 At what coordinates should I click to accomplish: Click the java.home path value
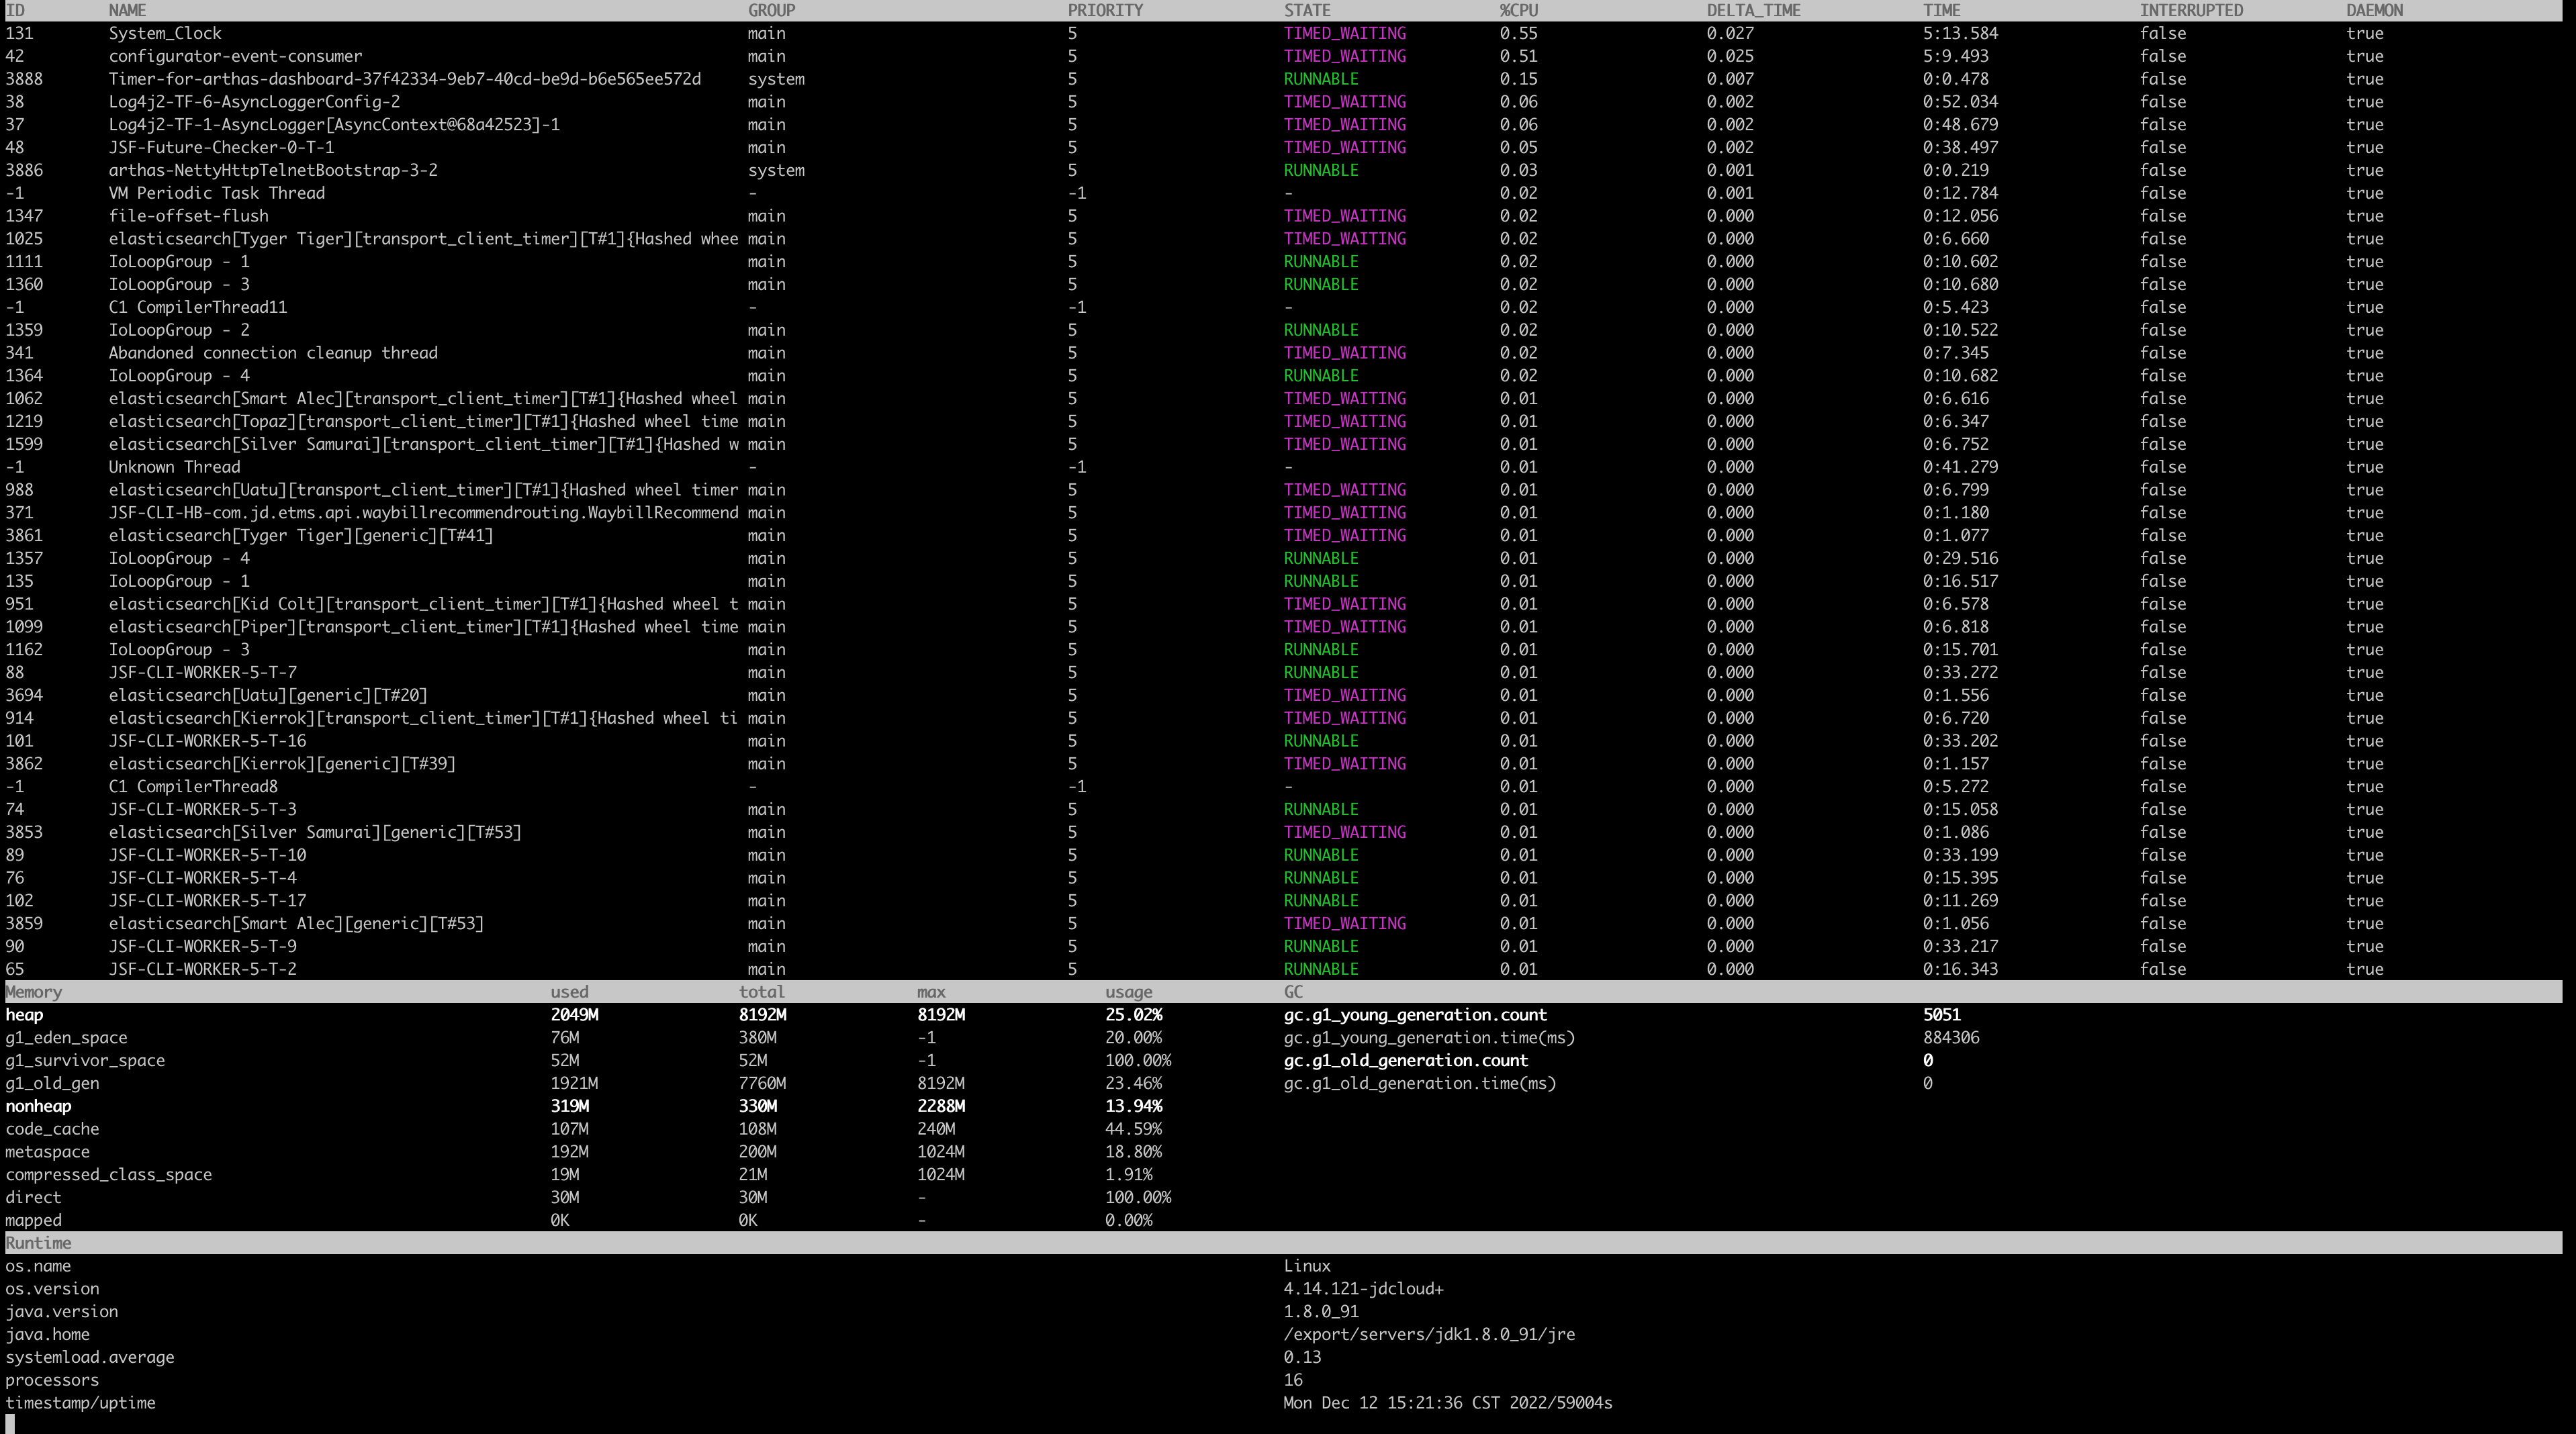1429,1334
